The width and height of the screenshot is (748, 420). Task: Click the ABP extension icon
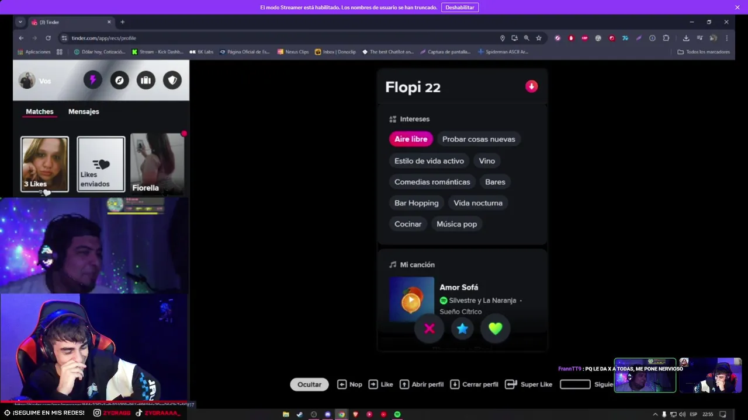pyautogui.click(x=584, y=38)
